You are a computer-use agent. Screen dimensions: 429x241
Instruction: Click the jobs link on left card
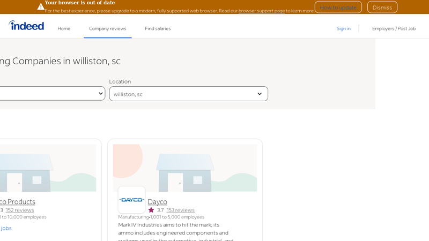coord(6,228)
